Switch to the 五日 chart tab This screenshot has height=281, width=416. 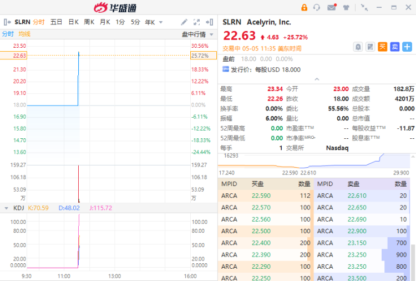pyautogui.click(x=56, y=22)
